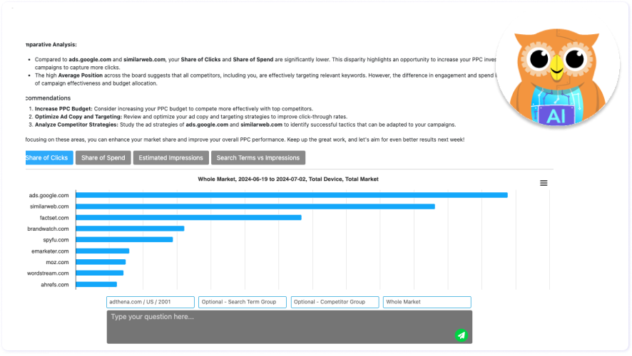Click the emarketer.com axis label

(x=50, y=251)
